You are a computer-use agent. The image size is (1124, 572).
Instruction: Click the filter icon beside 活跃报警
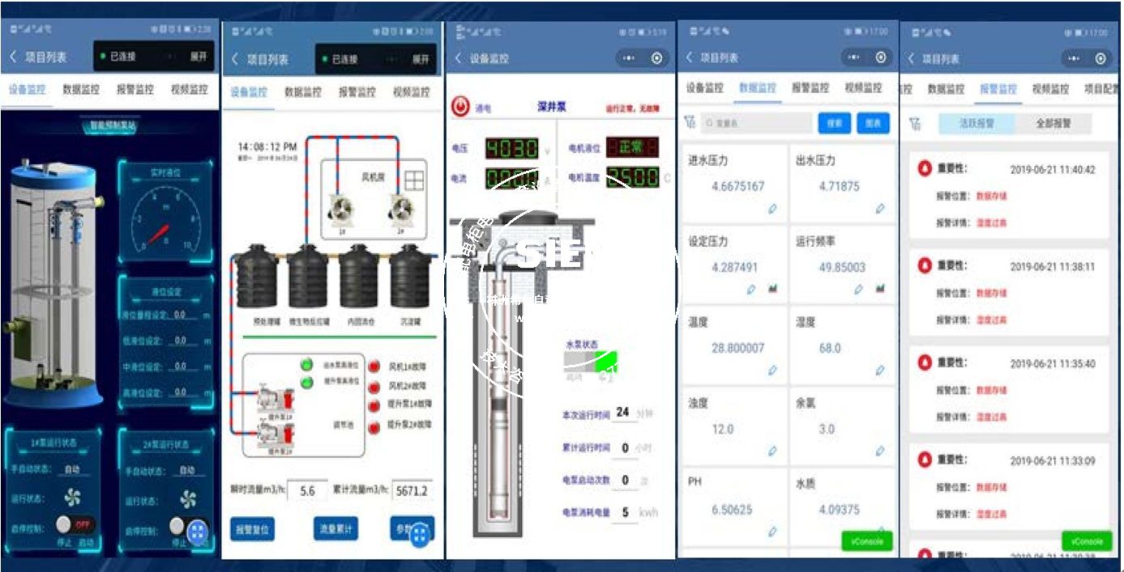coord(915,124)
